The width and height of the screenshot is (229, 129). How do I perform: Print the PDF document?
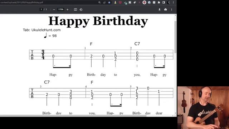point(165,10)
